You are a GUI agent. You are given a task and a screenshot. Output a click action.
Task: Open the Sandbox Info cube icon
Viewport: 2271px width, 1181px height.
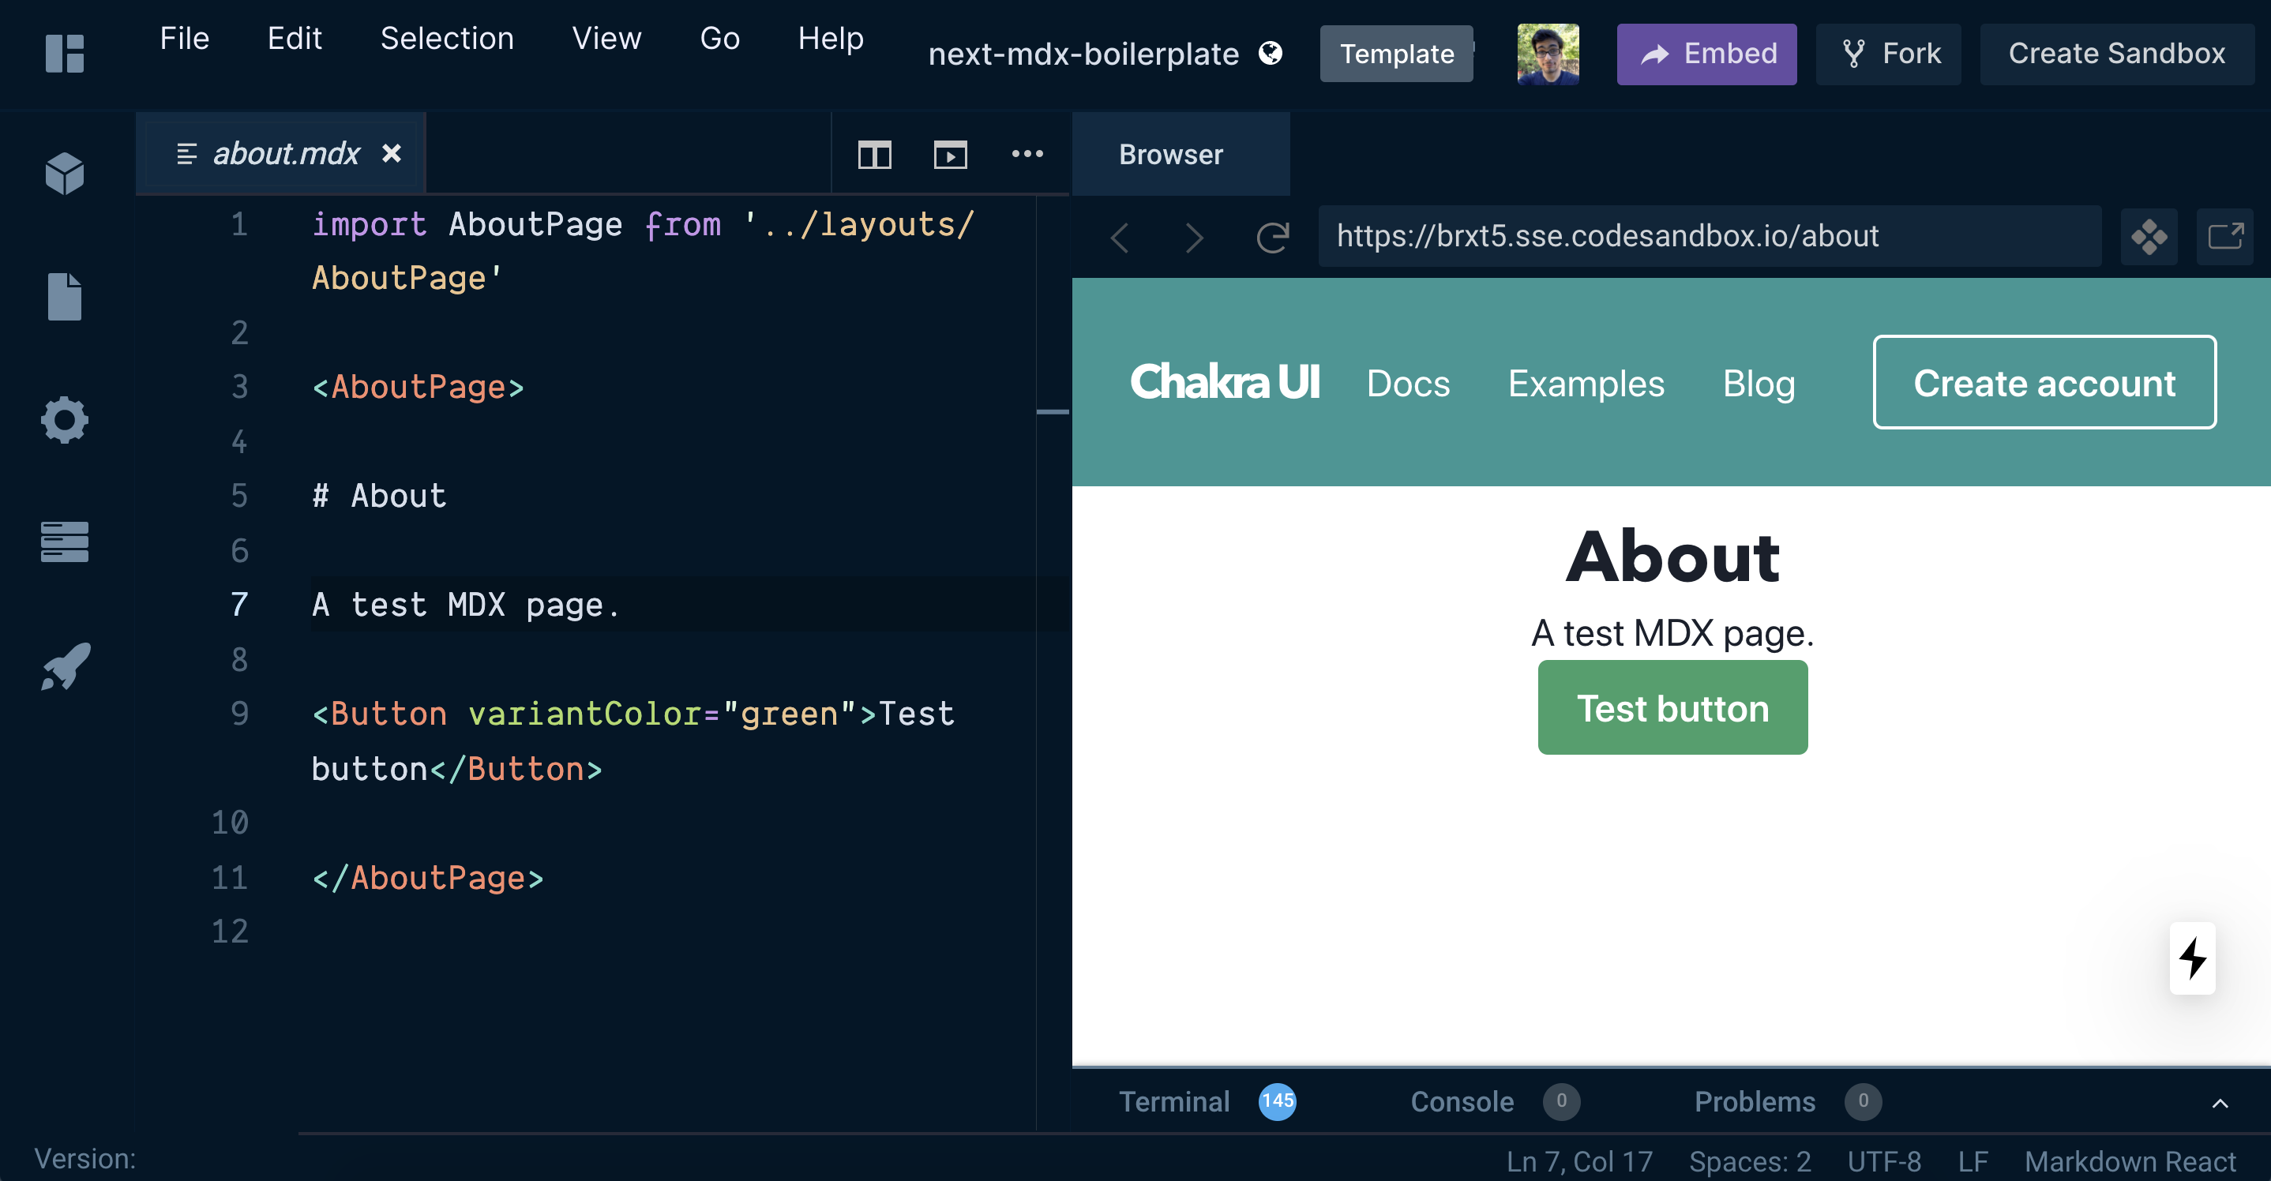65,173
